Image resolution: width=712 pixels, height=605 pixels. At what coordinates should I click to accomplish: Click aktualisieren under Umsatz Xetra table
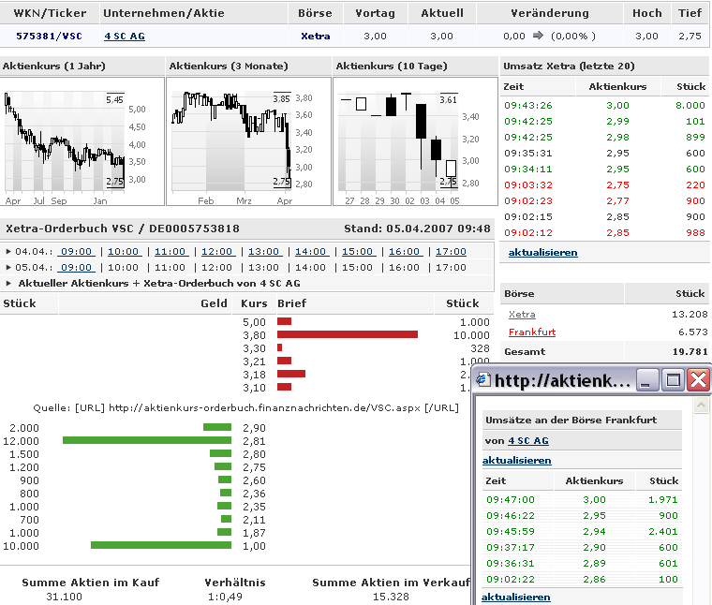(542, 253)
